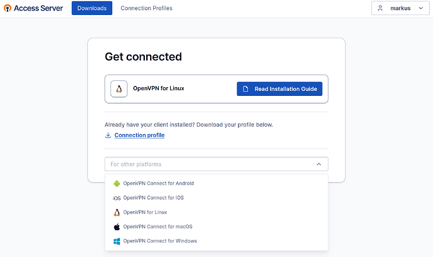Click the green Android robot icon
The image size is (433, 257).
(117, 184)
